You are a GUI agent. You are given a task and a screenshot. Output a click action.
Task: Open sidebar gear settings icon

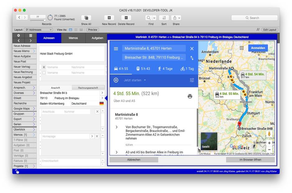click(x=18, y=35)
